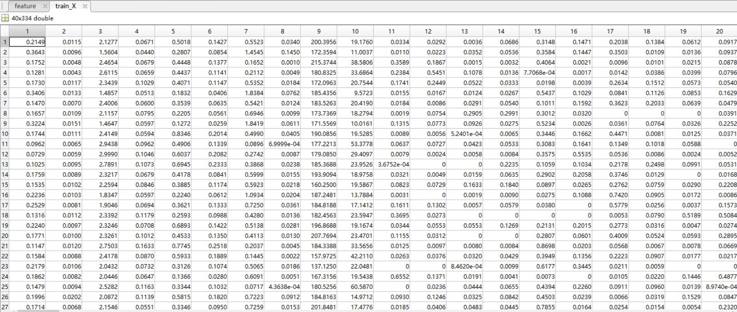
Task: Click the 40x334 double size label
Action: click(33, 18)
